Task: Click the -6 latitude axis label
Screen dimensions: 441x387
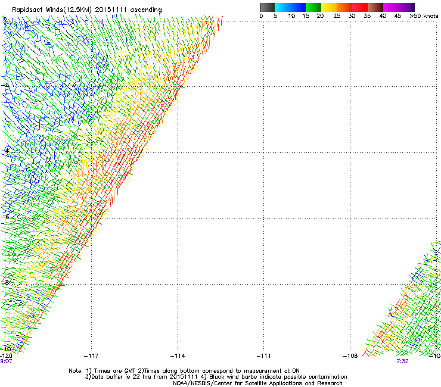Action: [5, 217]
